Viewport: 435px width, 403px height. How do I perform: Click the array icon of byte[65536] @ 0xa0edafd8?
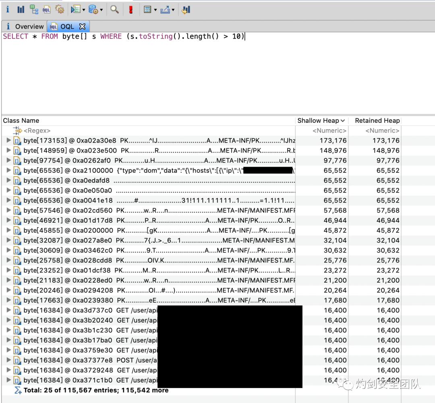[x=17, y=180]
